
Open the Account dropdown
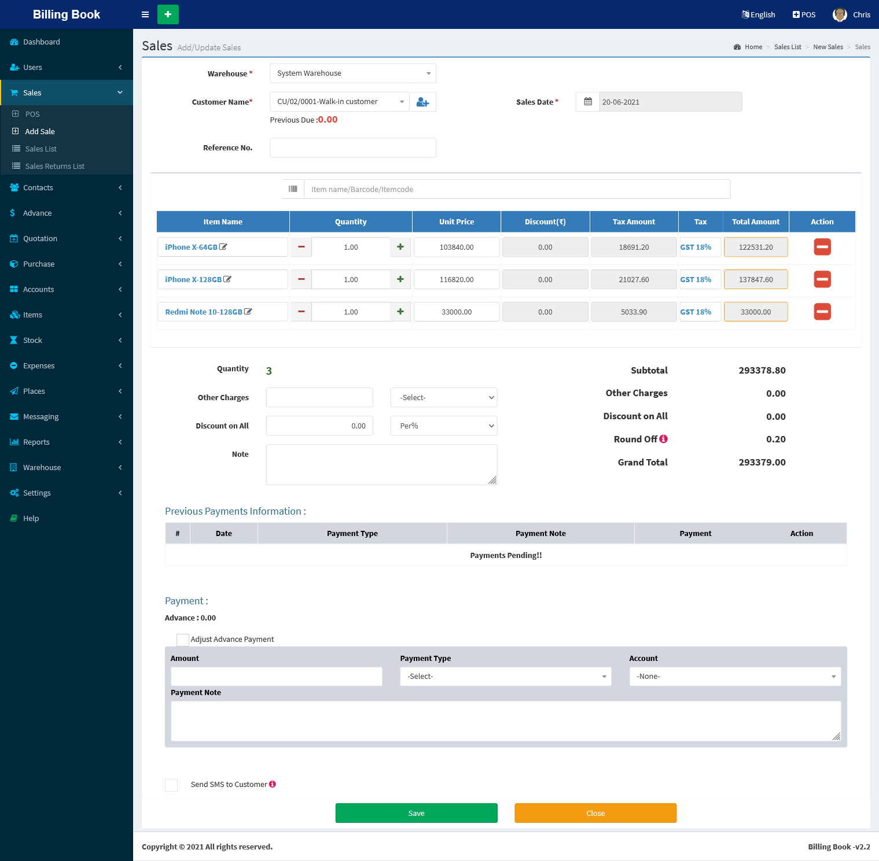(x=734, y=677)
